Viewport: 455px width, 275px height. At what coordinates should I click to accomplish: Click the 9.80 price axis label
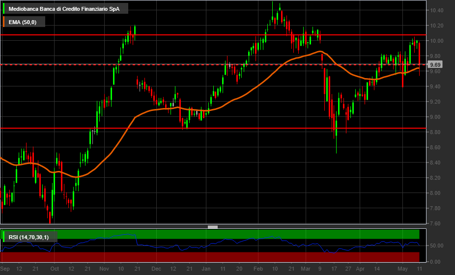coord(436,56)
